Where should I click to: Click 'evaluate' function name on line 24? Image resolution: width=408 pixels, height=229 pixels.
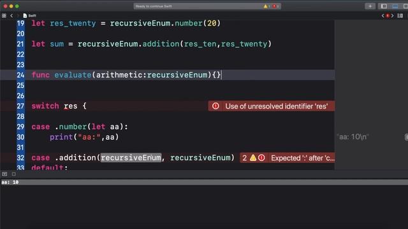[x=73, y=75]
